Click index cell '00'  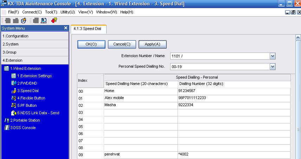point(90,91)
